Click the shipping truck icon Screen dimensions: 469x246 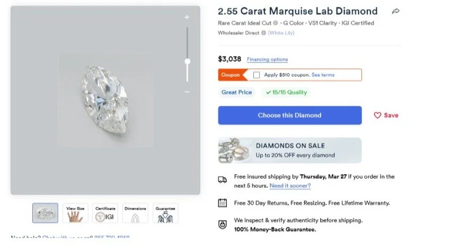click(223, 180)
